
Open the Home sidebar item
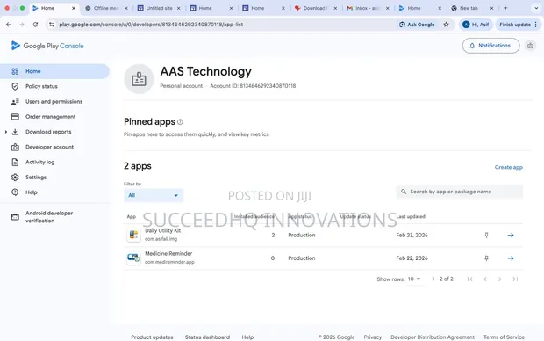pyautogui.click(x=54, y=71)
